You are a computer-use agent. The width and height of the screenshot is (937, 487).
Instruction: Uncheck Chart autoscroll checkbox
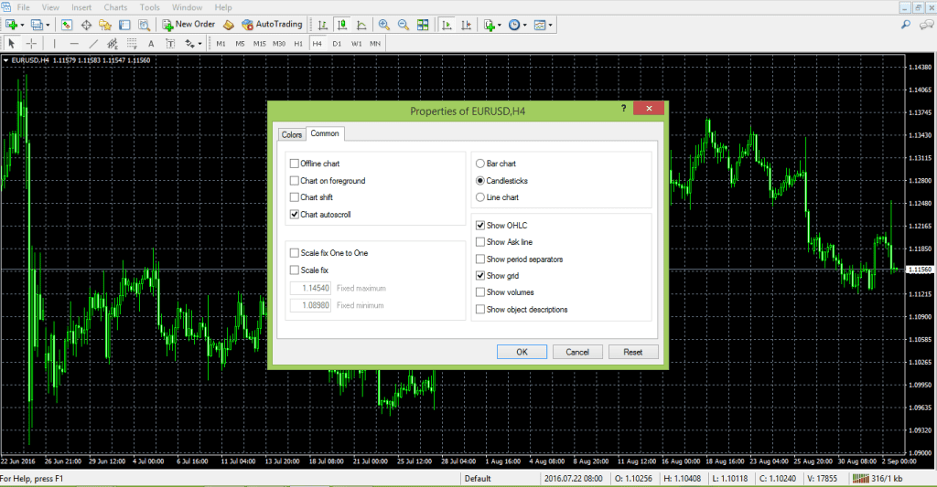(x=294, y=214)
